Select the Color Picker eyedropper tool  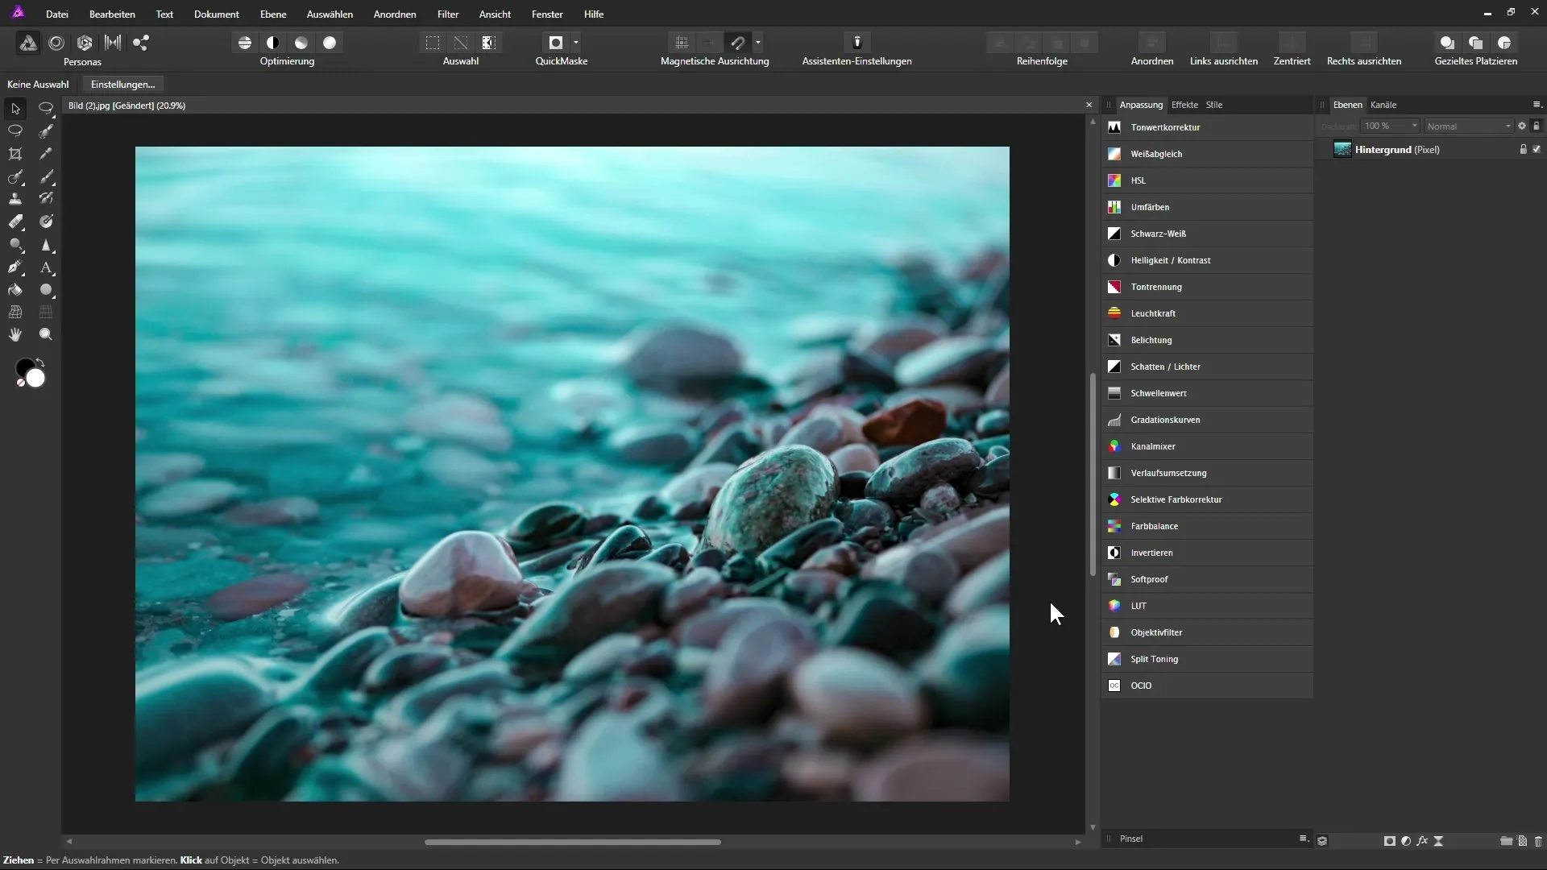tap(46, 153)
